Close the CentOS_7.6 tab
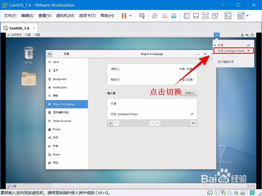The image size is (262, 196). pos(34,28)
